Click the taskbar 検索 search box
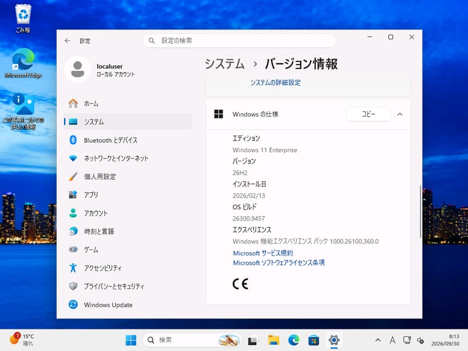Image resolution: width=468 pixels, height=351 pixels. [192, 340]
